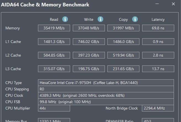Click the CPU Multiplier 44x field
This screenshot has height=122, width=181.
tap(54, 108)
